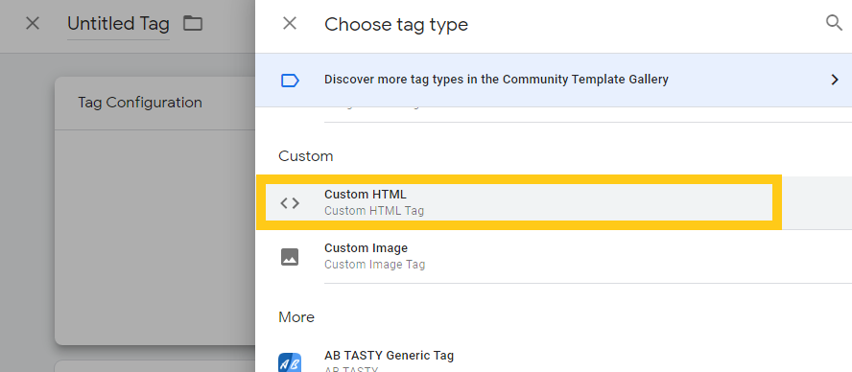Screen dimensions: 852x372
Task: Choose the Custom Image tag type
Action: pyautogui.click(x=554, y=256)
